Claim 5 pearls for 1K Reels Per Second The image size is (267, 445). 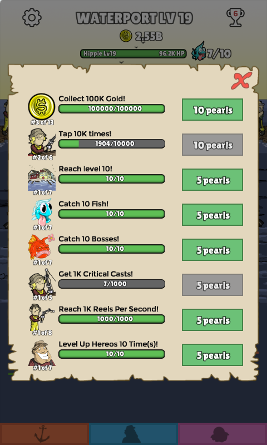[212, 320]
